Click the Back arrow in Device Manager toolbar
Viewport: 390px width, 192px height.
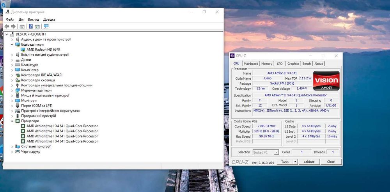coord(7,27)
